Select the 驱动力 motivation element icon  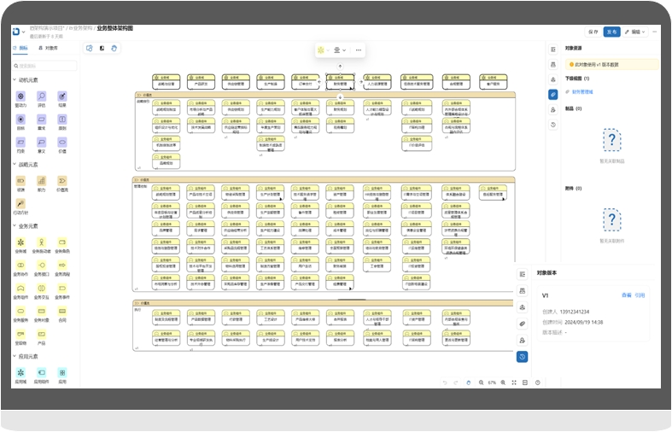[20, 96]
